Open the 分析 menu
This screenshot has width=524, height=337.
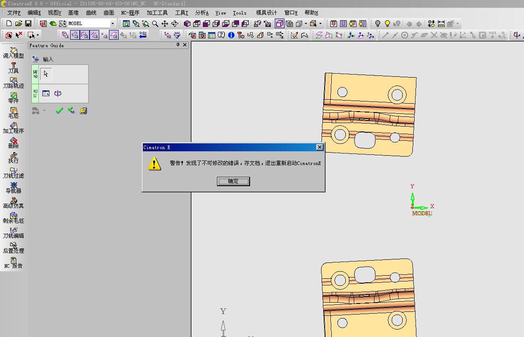[x=202, y=13]
